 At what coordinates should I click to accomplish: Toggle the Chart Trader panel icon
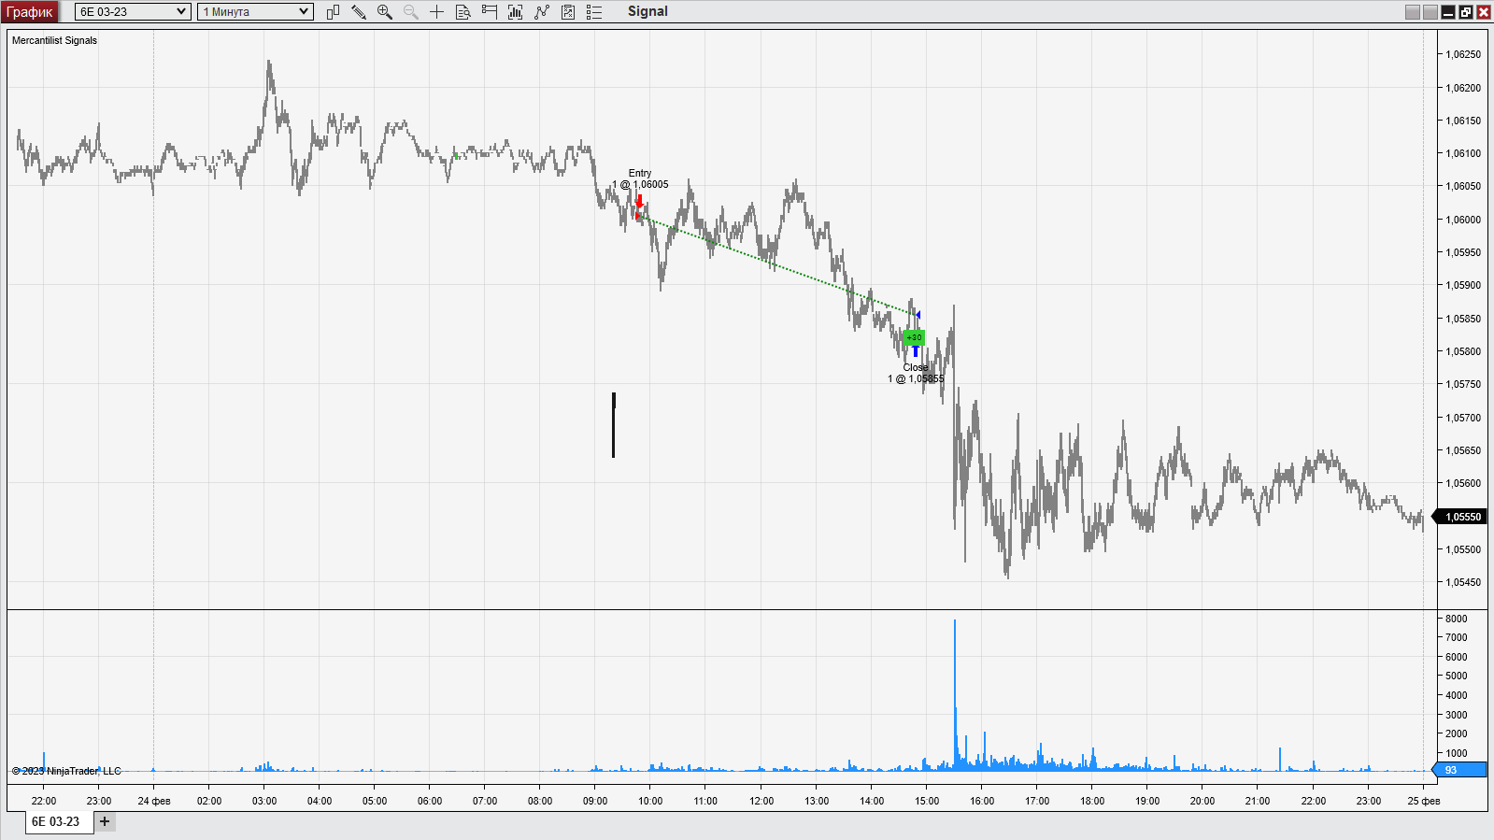489,12
